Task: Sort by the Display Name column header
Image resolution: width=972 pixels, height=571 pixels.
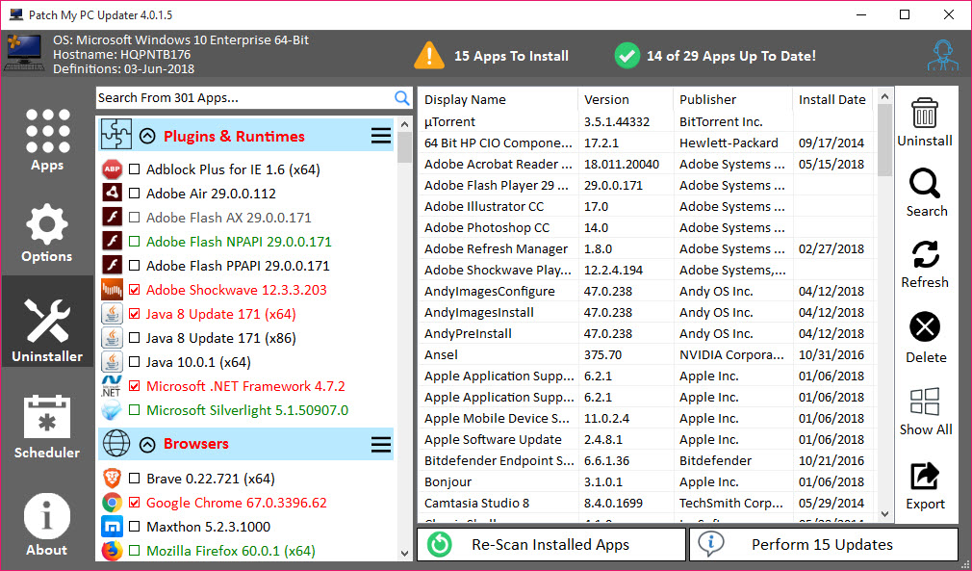Action: pos(499,99)
